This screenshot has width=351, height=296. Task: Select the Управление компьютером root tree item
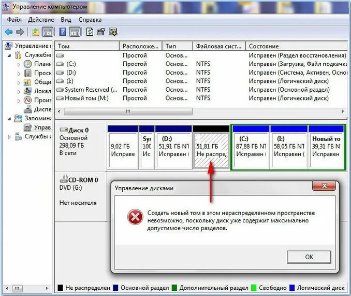click(28, 46)
